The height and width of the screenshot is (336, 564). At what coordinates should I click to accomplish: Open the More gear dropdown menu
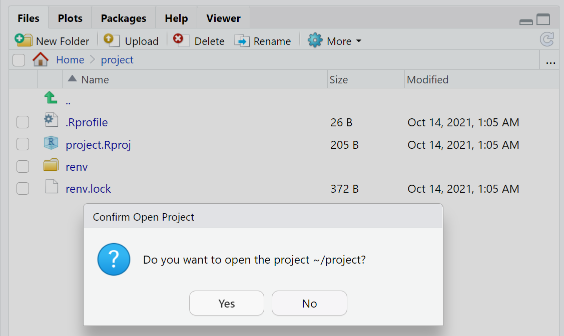tap(334, 41)
